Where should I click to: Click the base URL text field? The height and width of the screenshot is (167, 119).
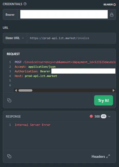pyautogui.click(x=71, y=38)
